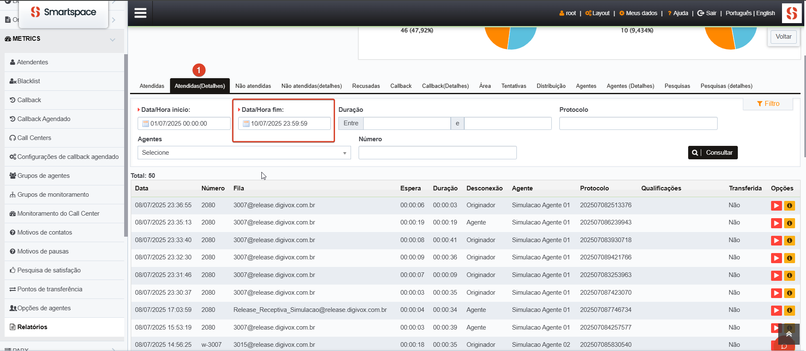Open info for protocol 202507082513376
This screenshot has width=806, height=351.
tap(790, 206)
